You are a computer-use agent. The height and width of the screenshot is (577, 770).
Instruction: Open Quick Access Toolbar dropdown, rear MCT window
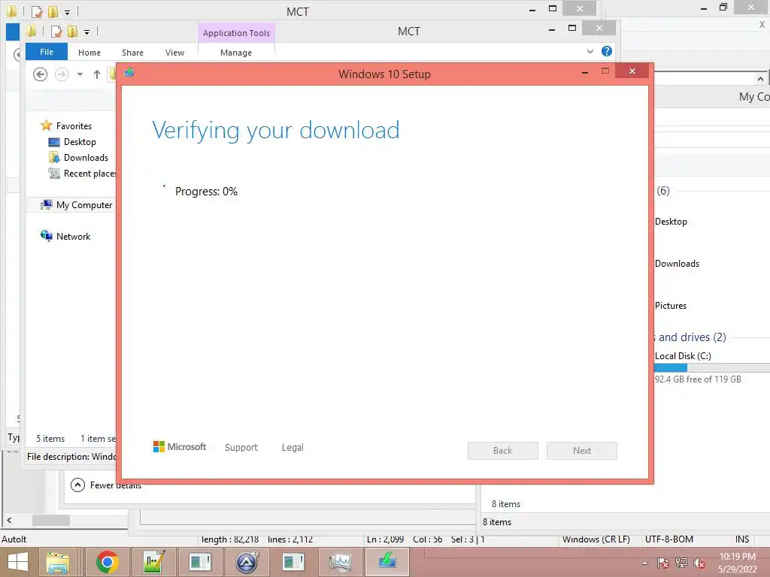click(67, 12)
